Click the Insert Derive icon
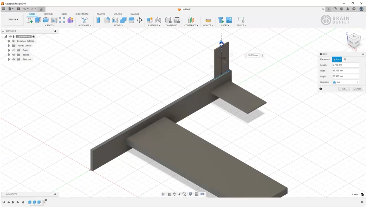Screen dimensions: 367x207 click(x=221, y=20)
